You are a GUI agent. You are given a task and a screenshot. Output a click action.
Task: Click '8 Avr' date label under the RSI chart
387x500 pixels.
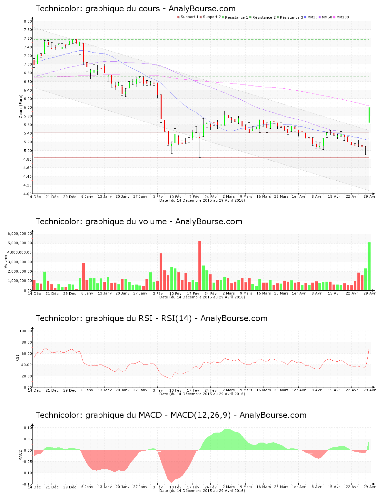pyautogui.click(x=316, y=390)
